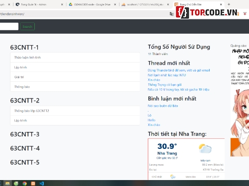Select the Trang Chủ Diễn Đàn tab

click(198, 4)
